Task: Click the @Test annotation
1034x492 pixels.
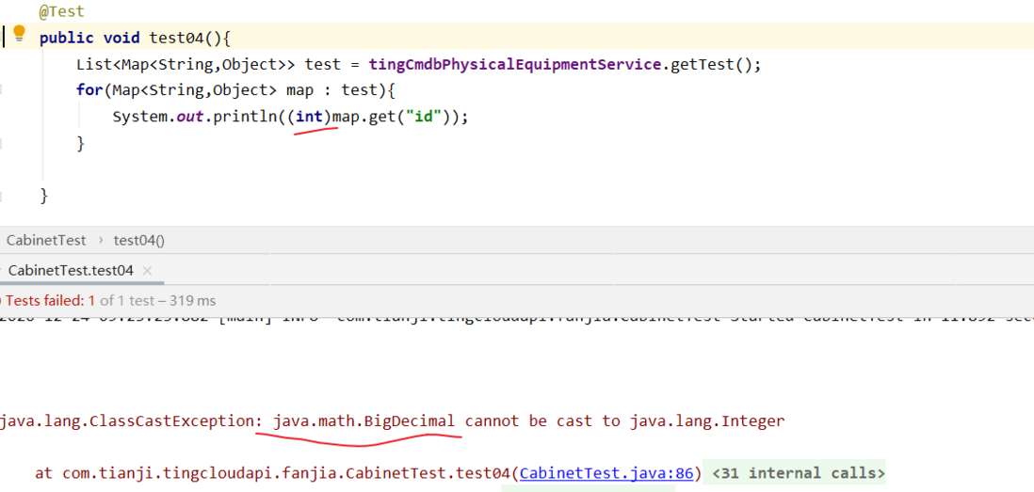Action: point(61,12)
